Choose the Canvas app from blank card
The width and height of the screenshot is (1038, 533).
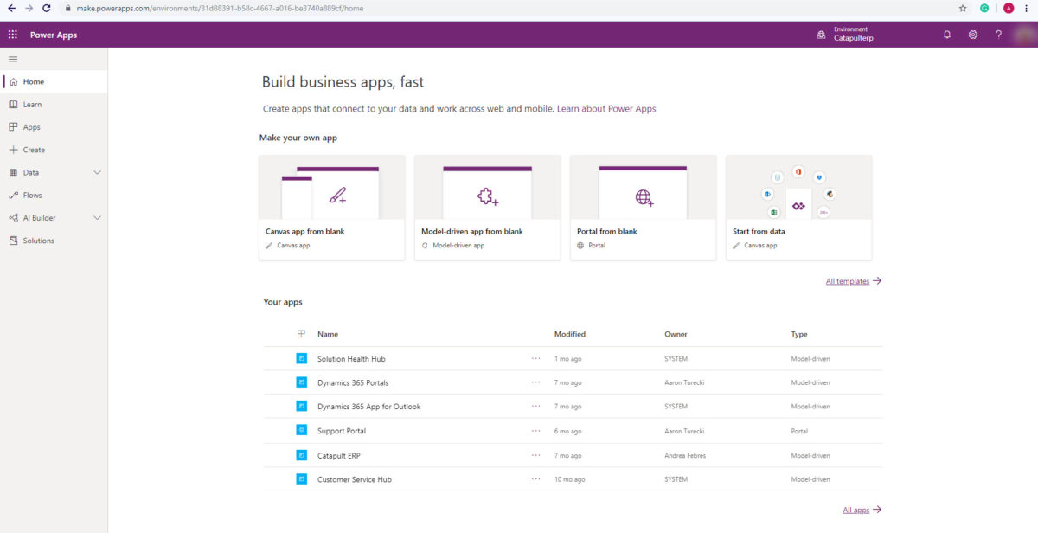pyautogui.click(x=332, y=208)
